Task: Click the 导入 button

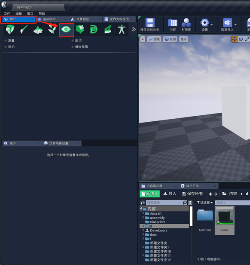Action: 170,194
